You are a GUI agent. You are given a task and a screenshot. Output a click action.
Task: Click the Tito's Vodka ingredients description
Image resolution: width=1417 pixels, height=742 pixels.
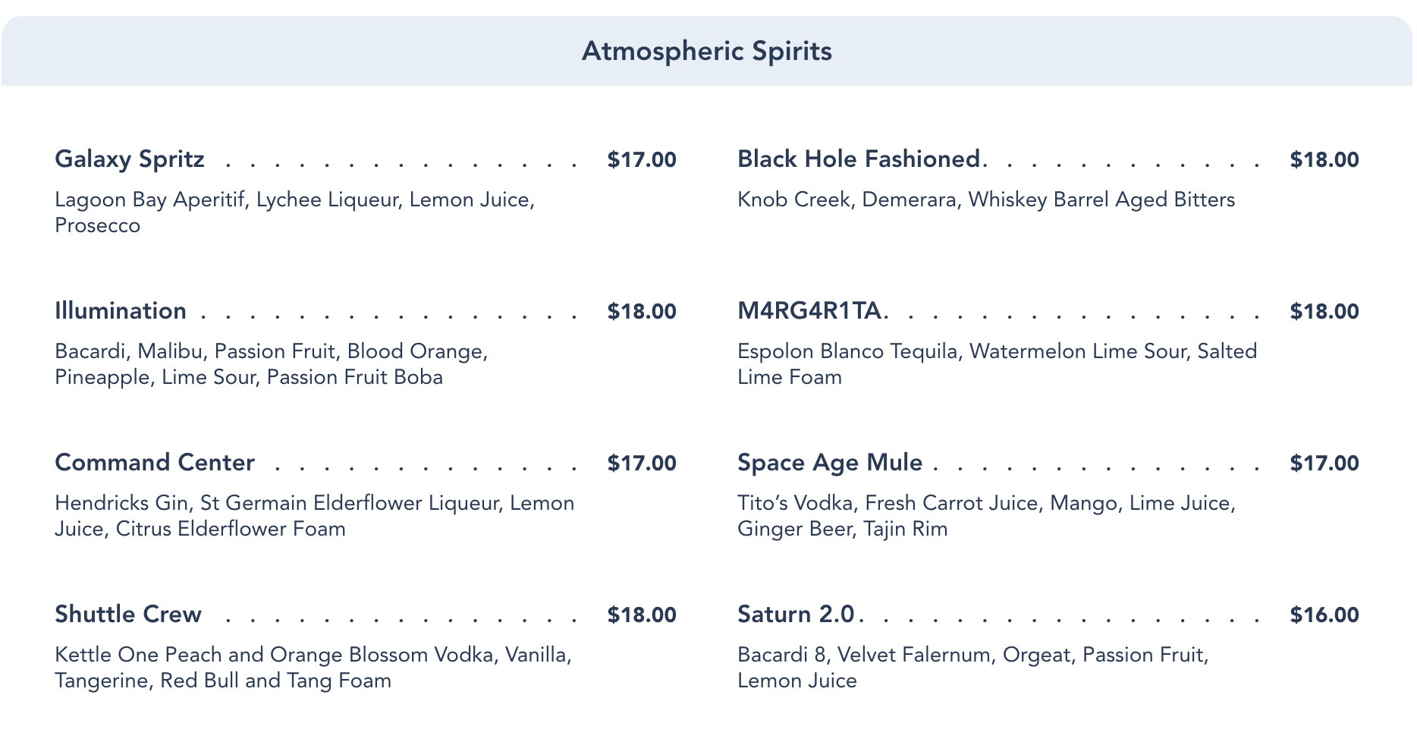click(987, 516)
